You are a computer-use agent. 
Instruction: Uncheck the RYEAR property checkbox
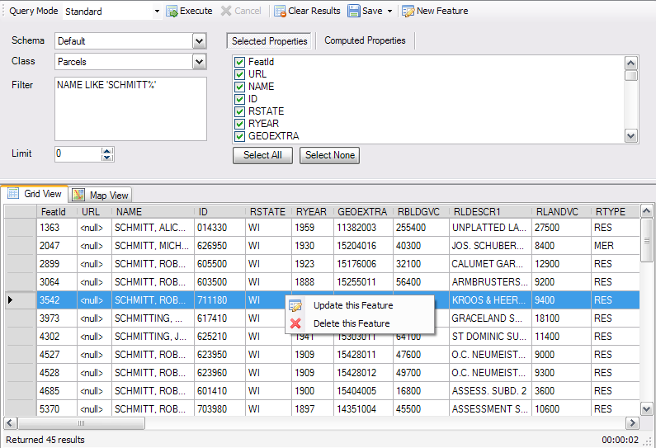click(x=240, y=124)
